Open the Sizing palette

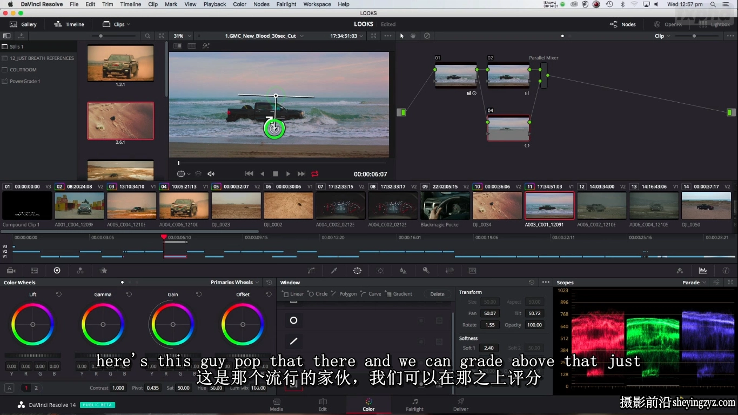pyautogui.click(x=449, y=271)
